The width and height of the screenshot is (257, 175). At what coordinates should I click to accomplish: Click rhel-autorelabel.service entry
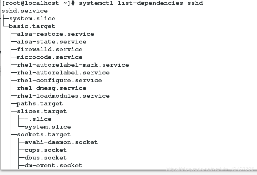[63, 73]
